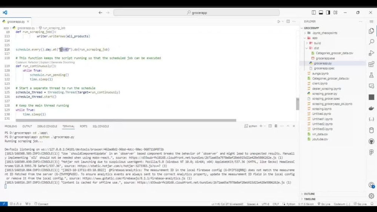Open scraping_grocer.py in Explorer
This screenshot has width=377, height=212.
click(324, 94)
